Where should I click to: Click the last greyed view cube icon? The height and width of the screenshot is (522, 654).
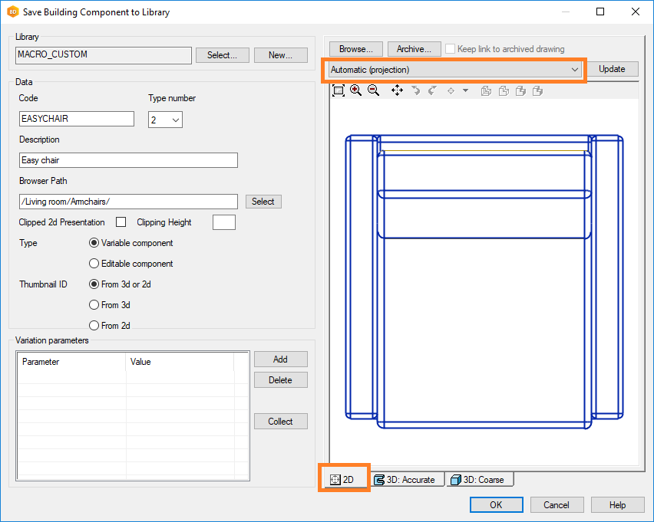538,90
